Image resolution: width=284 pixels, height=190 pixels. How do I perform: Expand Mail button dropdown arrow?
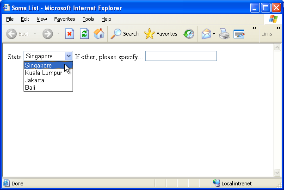[x=214, y=34]
